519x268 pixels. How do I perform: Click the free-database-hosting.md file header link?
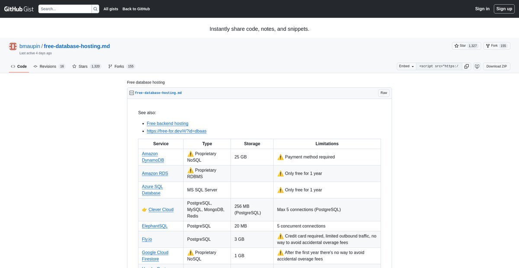pyautogui.click(x=158, y=93)
